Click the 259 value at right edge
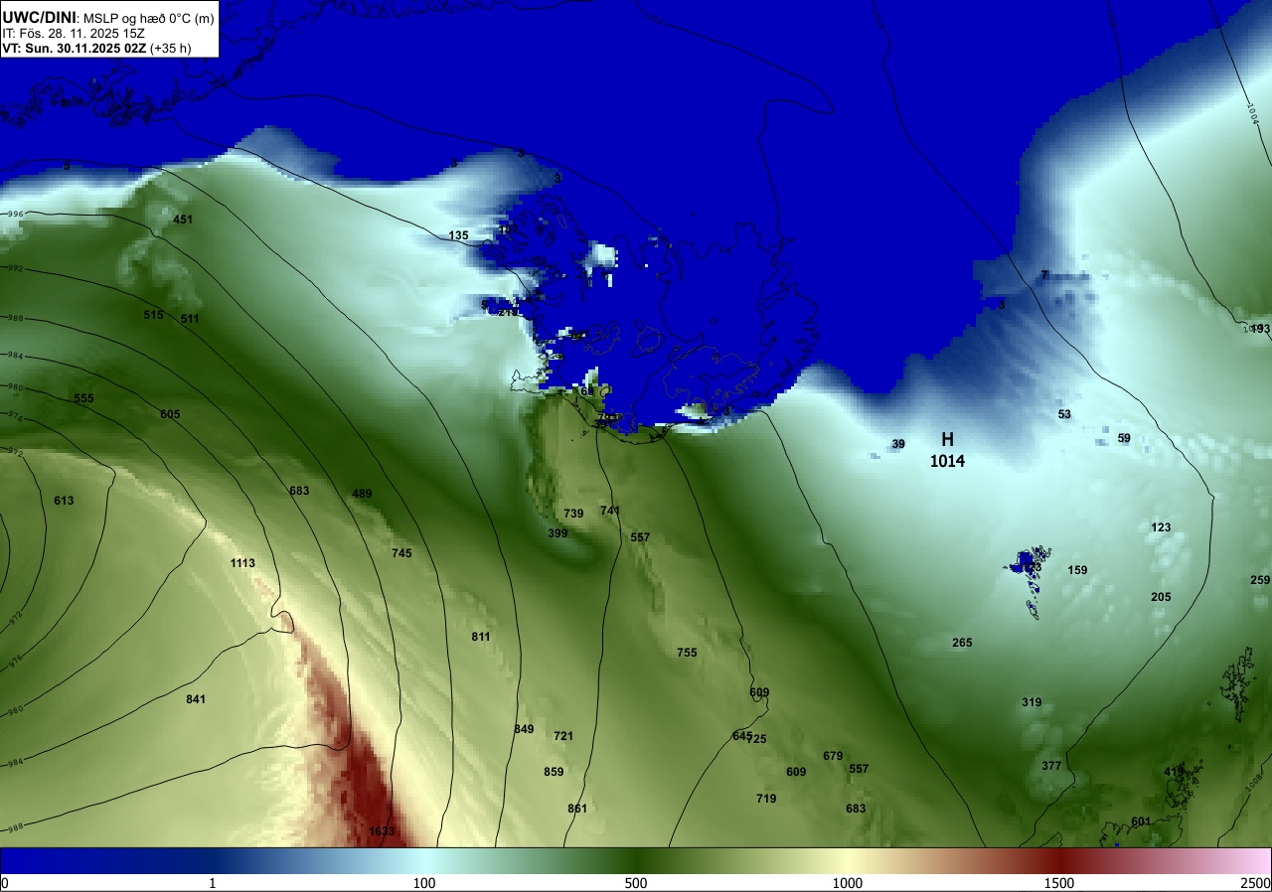 [x=1260, y=580]
